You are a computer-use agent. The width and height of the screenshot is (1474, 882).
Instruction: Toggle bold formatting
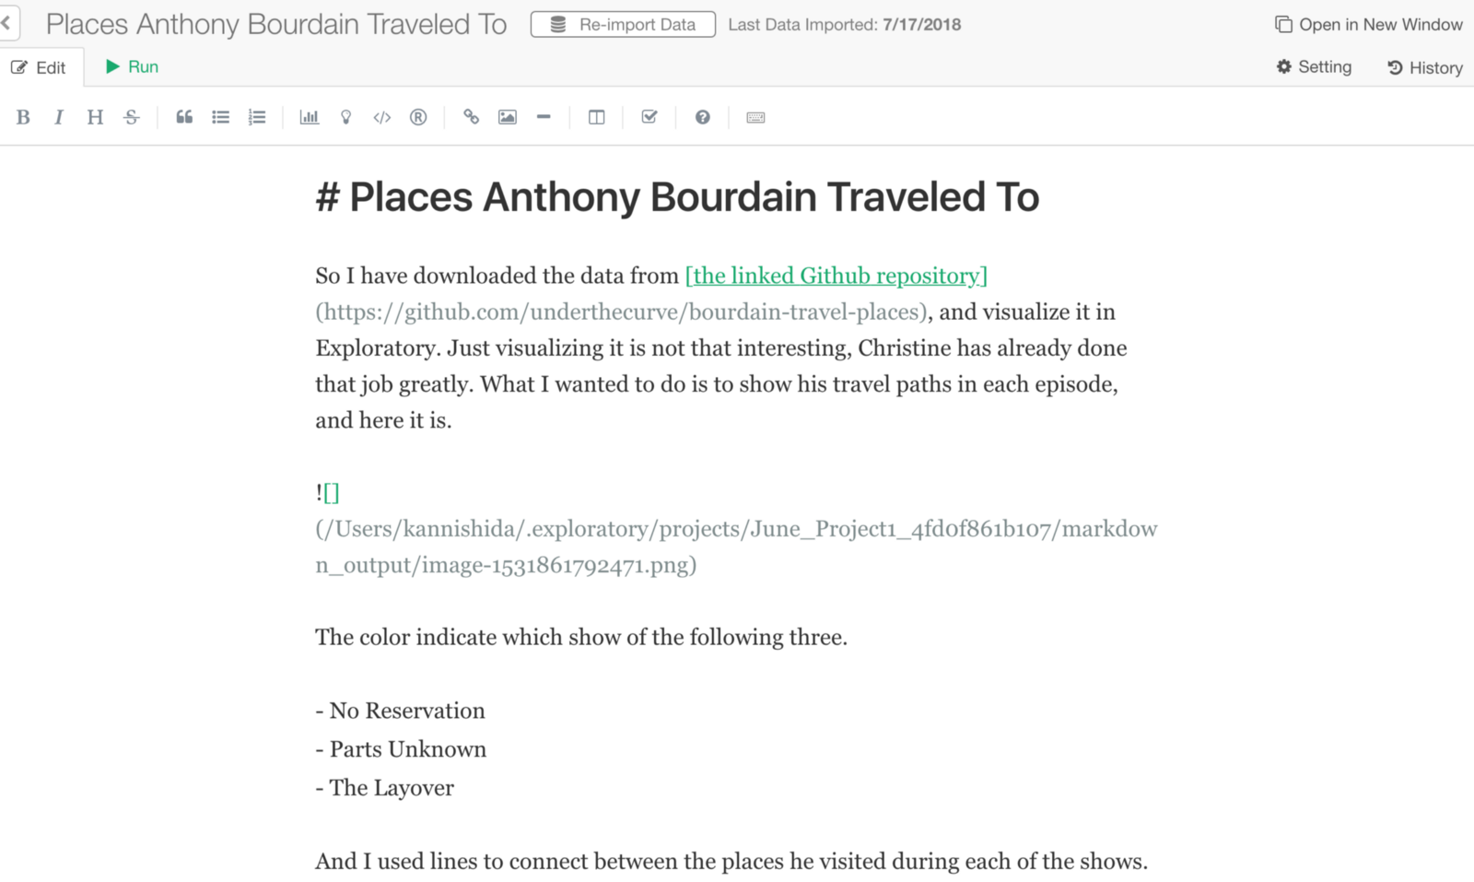point(23,117)
